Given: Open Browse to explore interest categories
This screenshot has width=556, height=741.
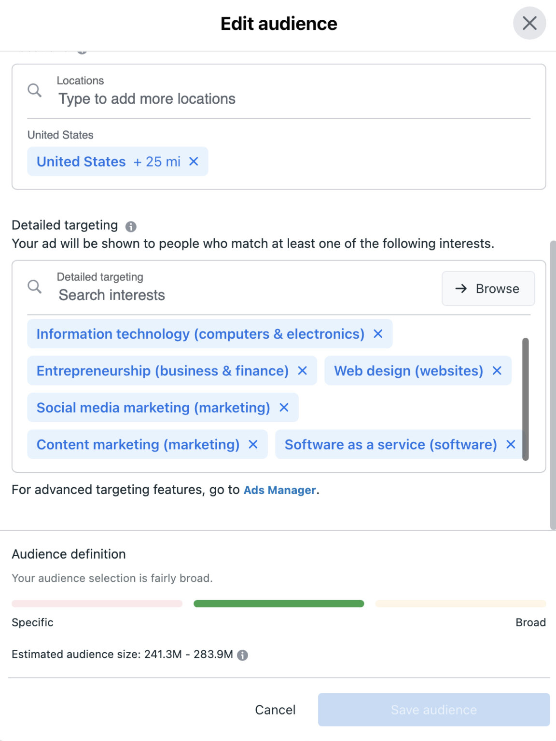Looking at the screenshot, I should click(487, 288).
